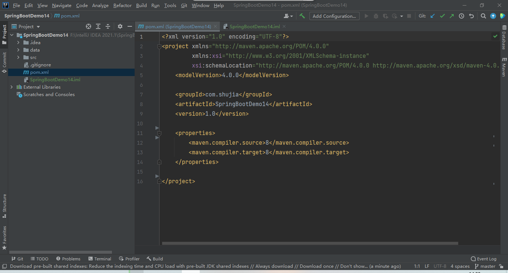
Task: Expand the .idea folder
Action: coord(18,43)
